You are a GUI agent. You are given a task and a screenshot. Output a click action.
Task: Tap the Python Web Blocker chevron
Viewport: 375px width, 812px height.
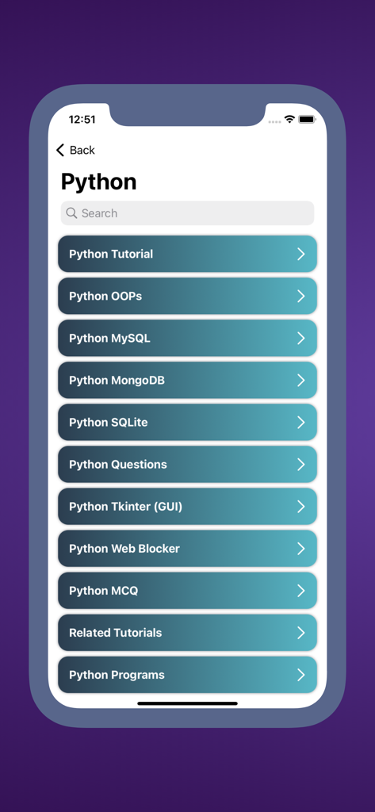click(301, 549)
